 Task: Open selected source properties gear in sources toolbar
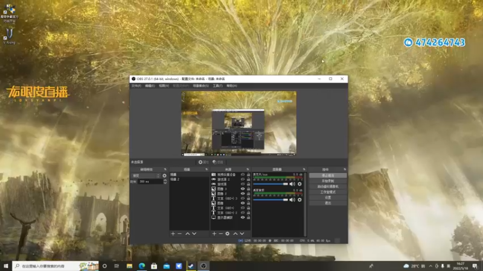click(228, 234)
